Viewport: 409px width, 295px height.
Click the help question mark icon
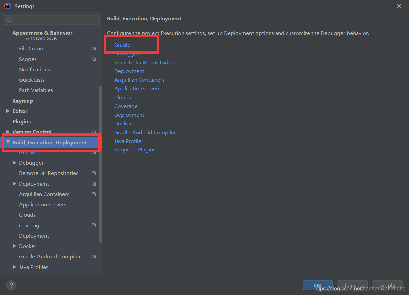[11, 285]
